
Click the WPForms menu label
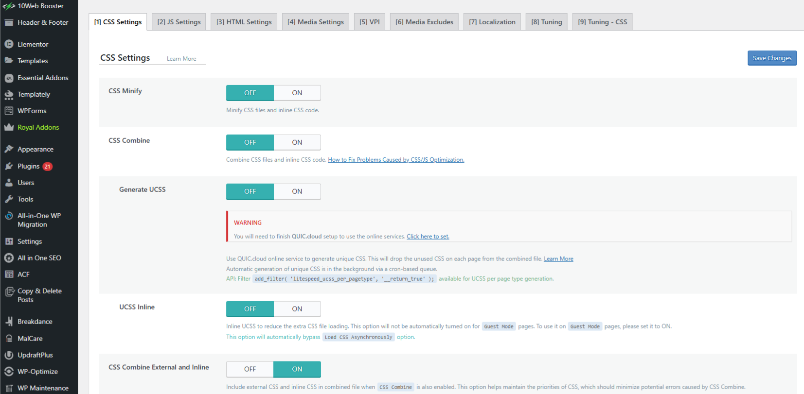[32, 111]
